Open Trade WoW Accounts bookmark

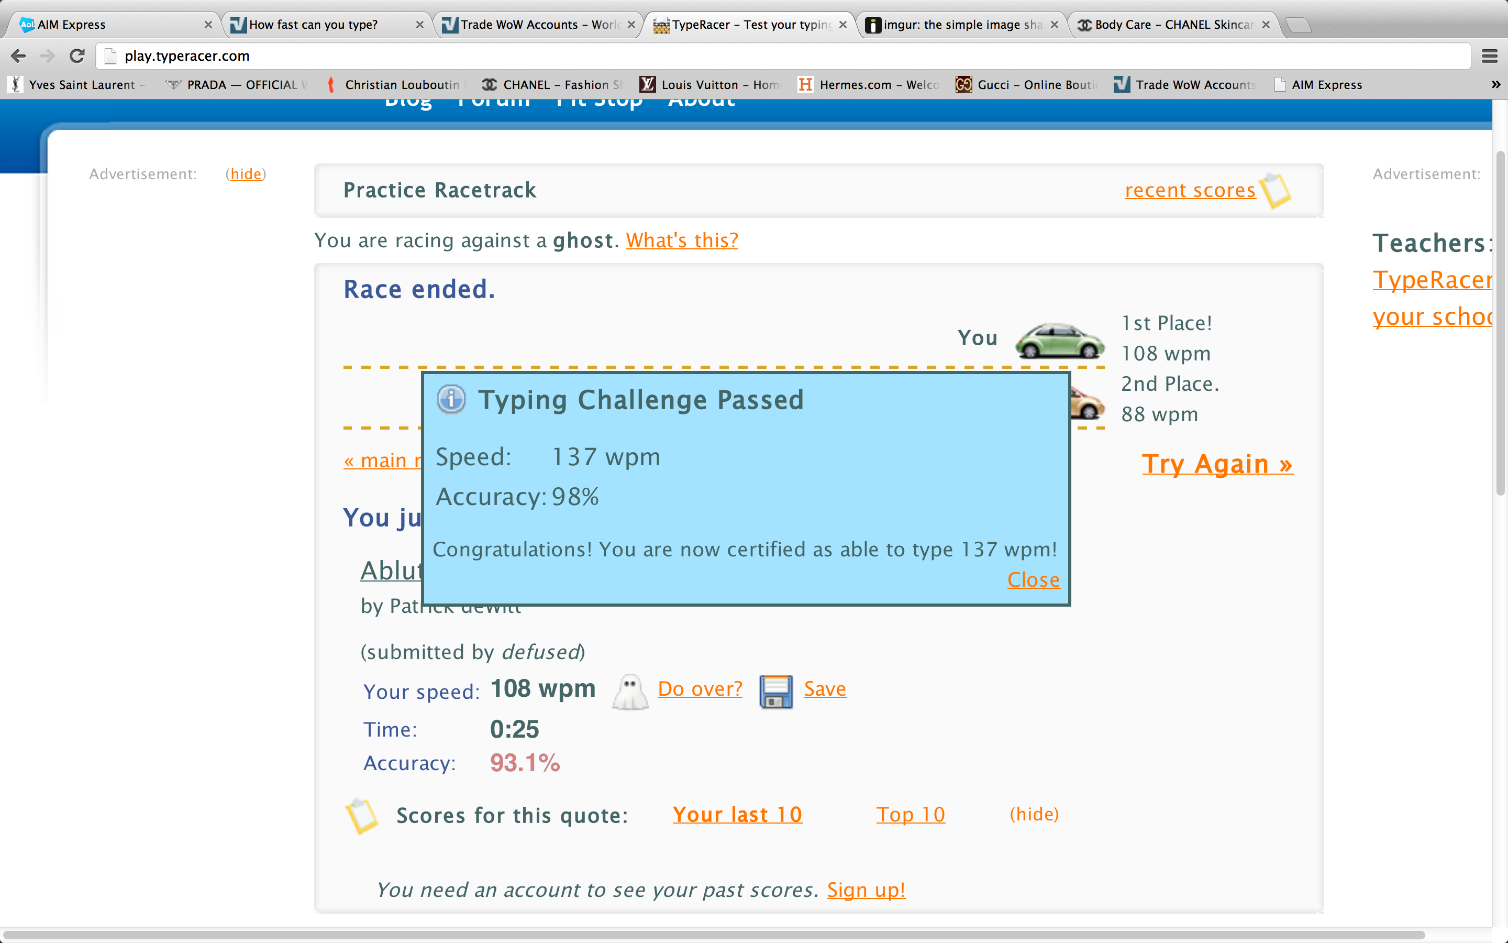(x=1185, y=84)
